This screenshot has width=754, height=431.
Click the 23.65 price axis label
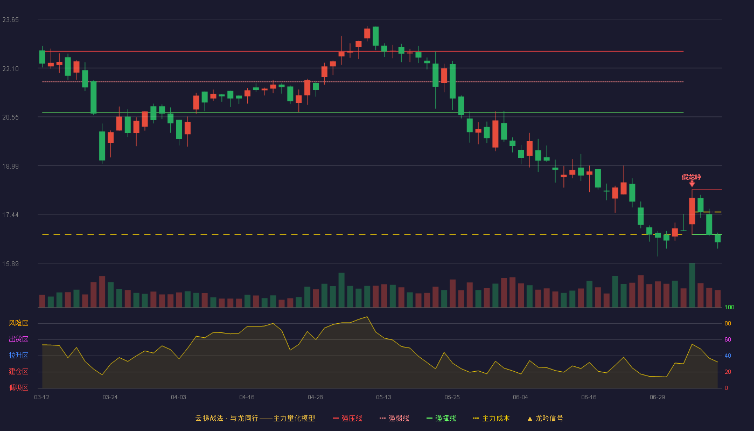click(x=10, y=20)
